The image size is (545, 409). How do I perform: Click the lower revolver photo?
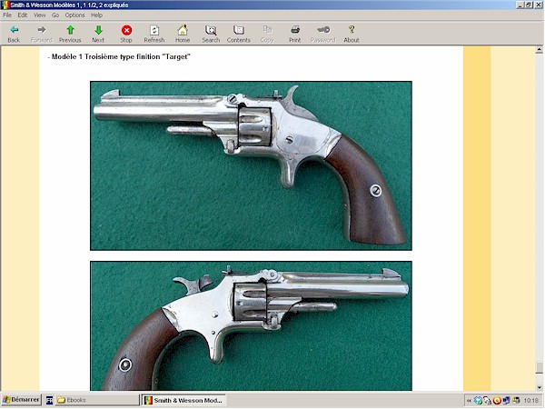[x=251, y=326]
